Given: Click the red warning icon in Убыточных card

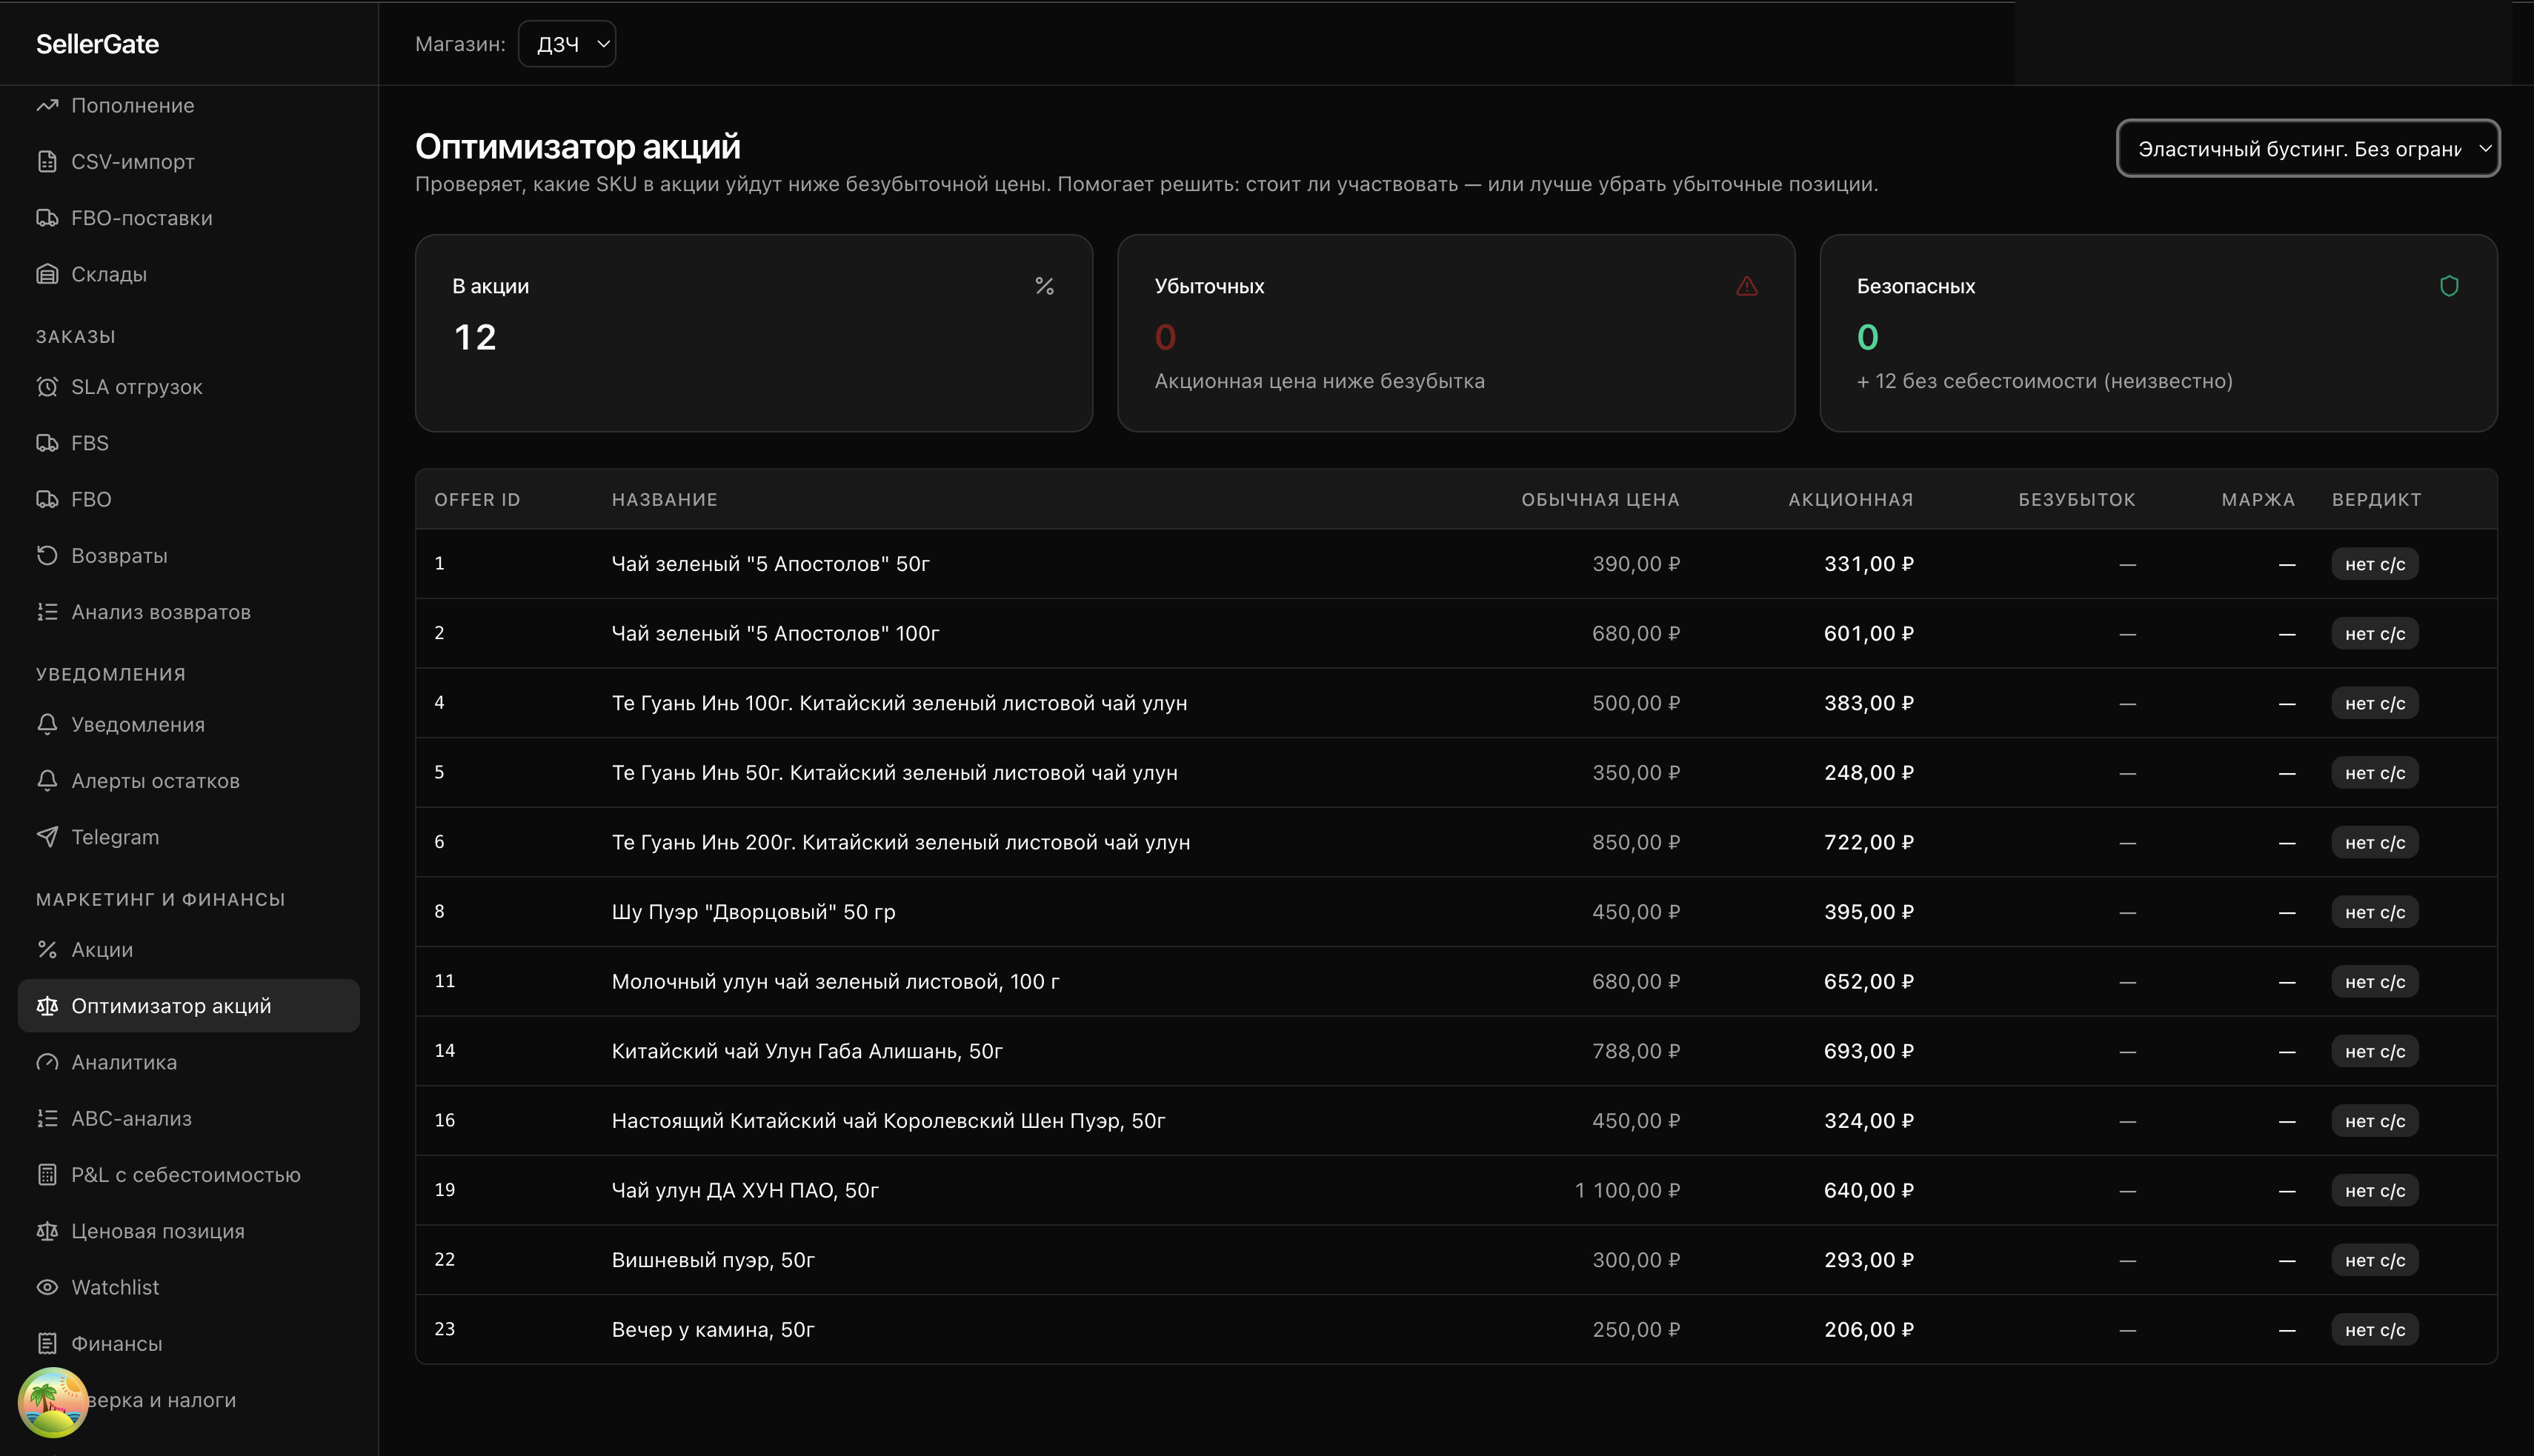Looking at the screenshot, I should [1746, 286].
